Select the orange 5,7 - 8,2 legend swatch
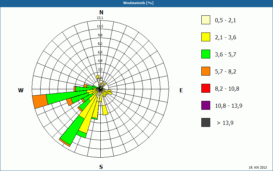 coord(206,71)
